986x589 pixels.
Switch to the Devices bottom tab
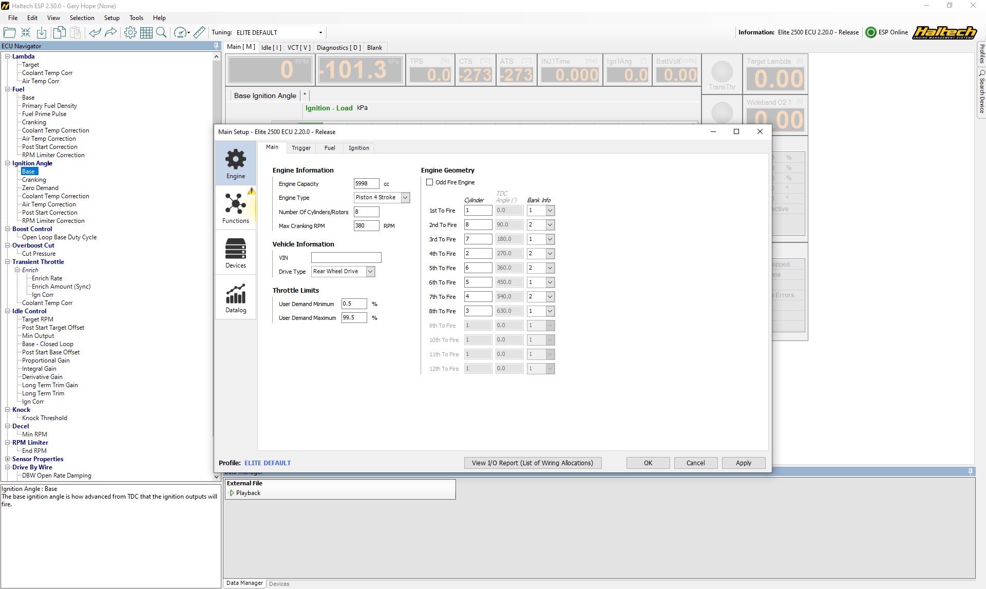tap(279, 584)
